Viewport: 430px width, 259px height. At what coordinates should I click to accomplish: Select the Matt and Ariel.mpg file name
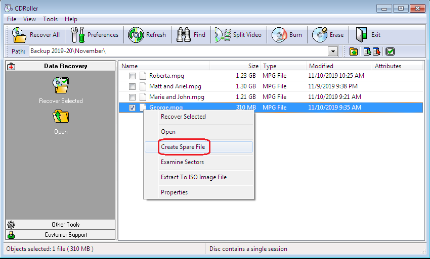tap(175, 86)
